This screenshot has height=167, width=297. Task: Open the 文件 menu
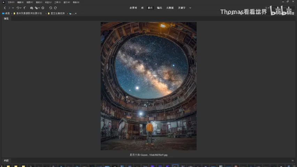coord(11,2)
